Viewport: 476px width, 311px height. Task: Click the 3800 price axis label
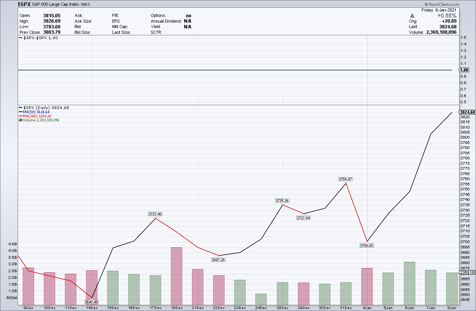[x=464, y=137]
